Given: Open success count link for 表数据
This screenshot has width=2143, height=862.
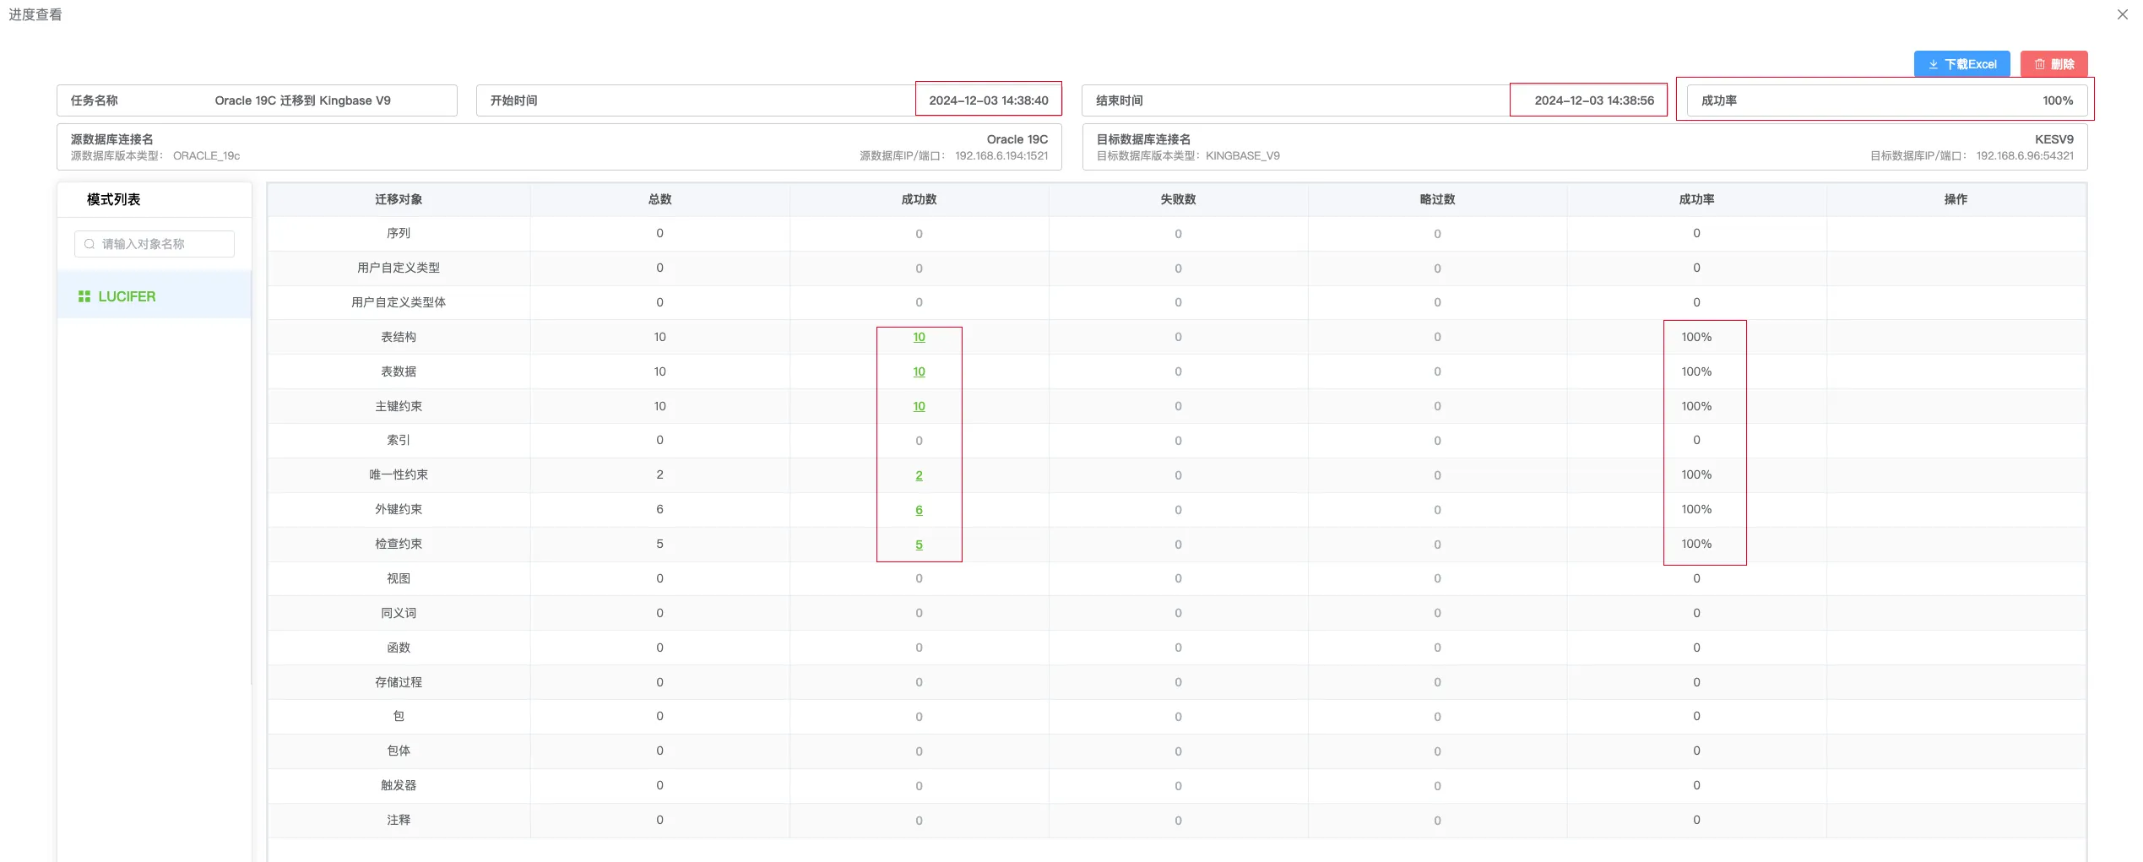Looking at the screenshot, I should coord(918,371).
